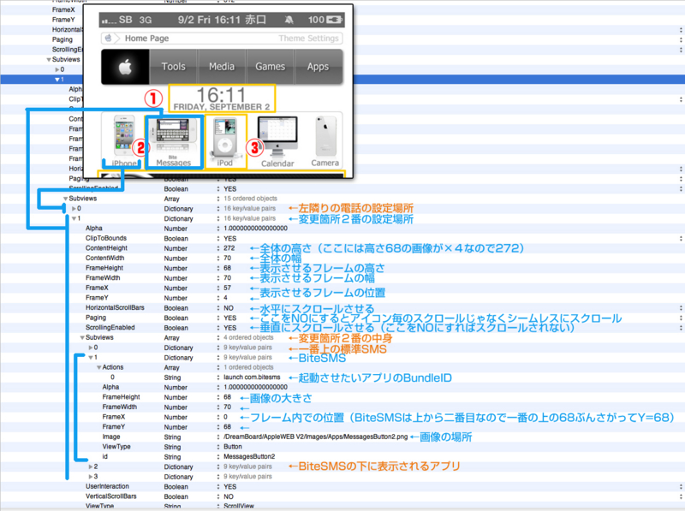Click the 'launch com.bitesms' string value

coord(252,377)
